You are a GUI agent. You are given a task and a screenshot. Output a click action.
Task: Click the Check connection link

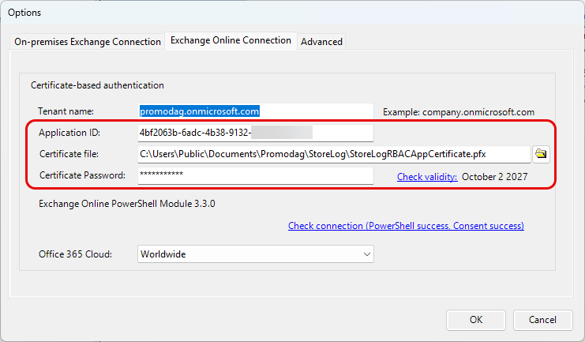[x=406, y=226]
